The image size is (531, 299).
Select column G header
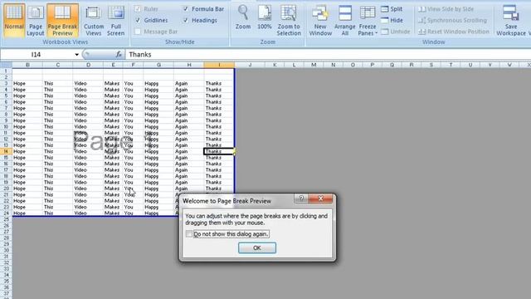[158, 65]
